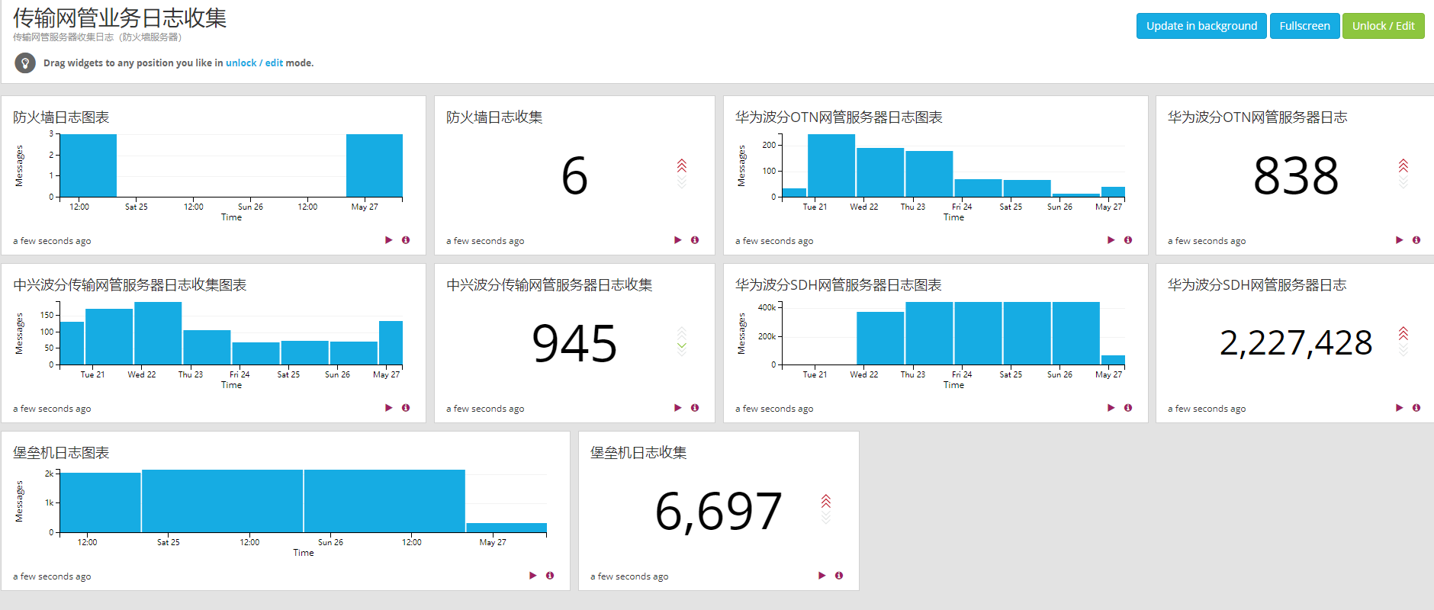Show info for 堡垒机日志图表 widget
Viewport: 1434px width, 610px height.
(550, 576)
